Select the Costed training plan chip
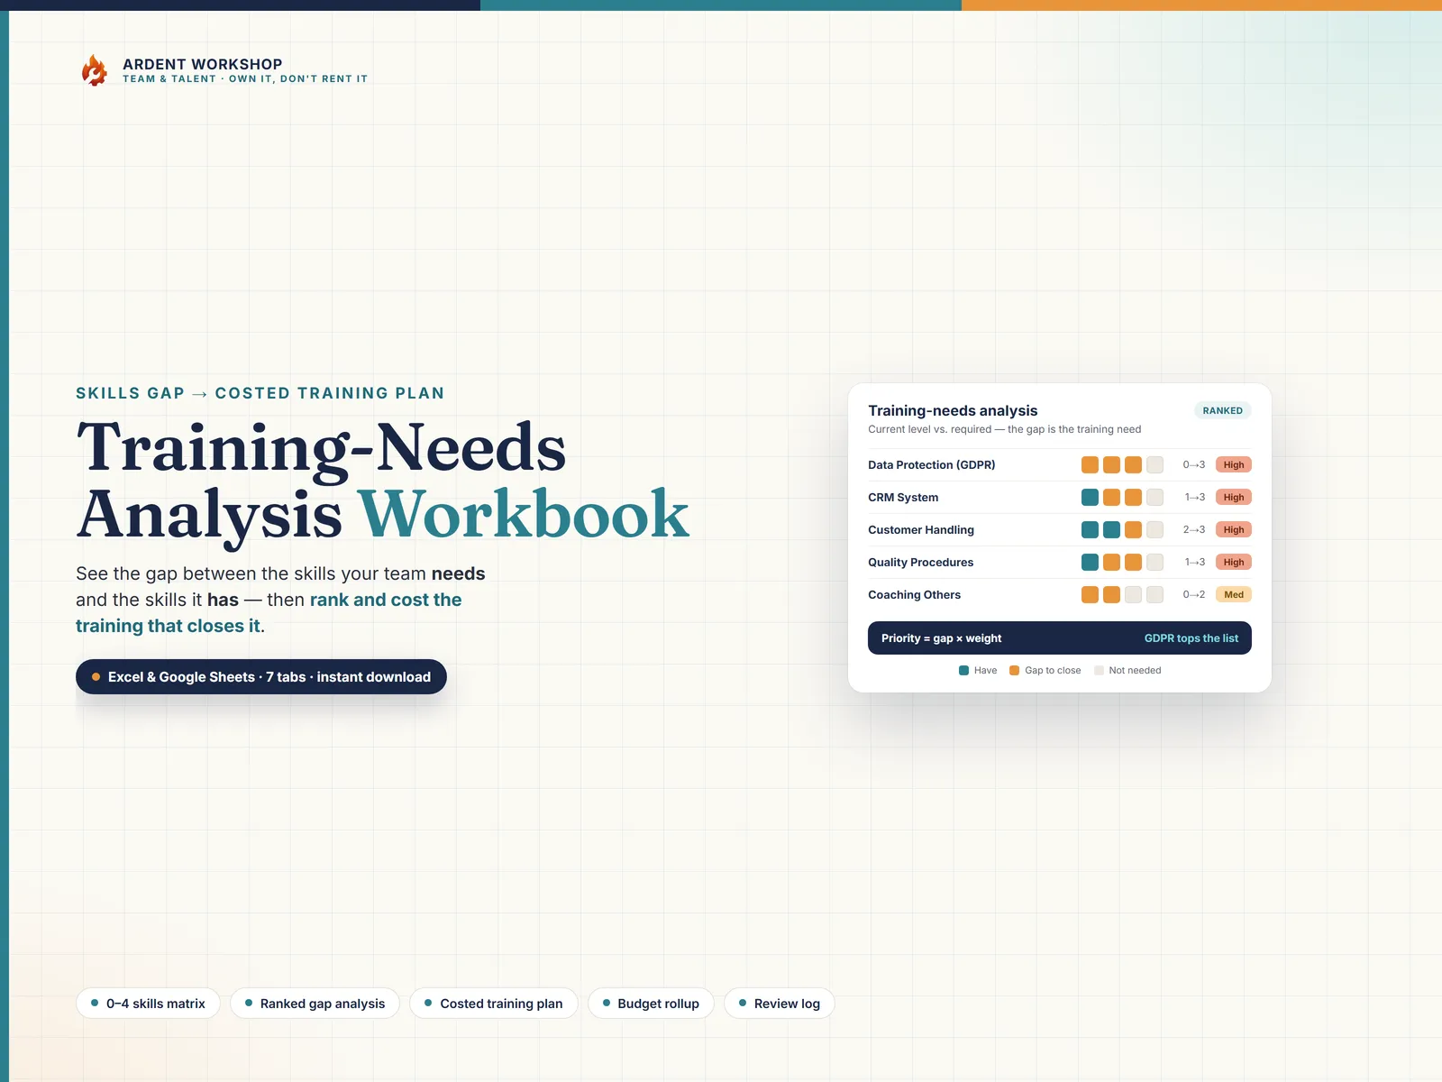The height and width of the screenshot is (1082, 1442). pos(494,1004)
